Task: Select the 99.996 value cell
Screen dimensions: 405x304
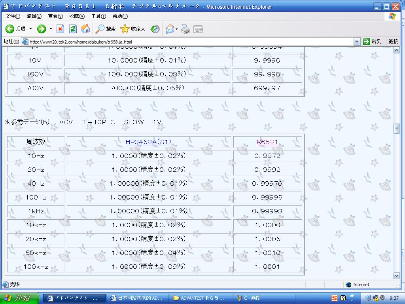Action: [267, 74]
